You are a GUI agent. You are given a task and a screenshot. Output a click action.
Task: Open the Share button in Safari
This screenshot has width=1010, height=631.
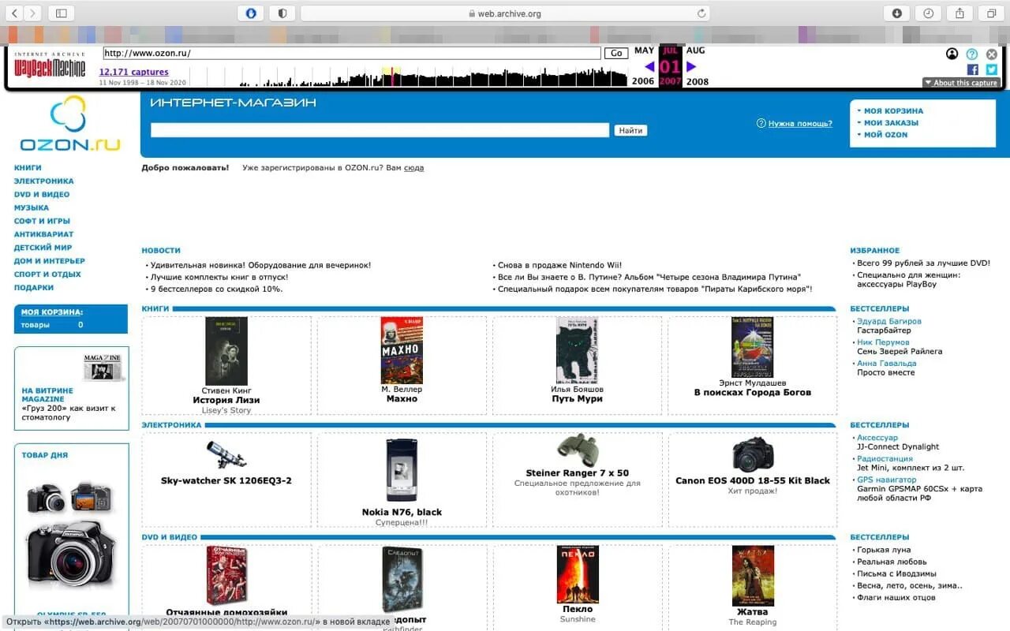coord(960,13)
